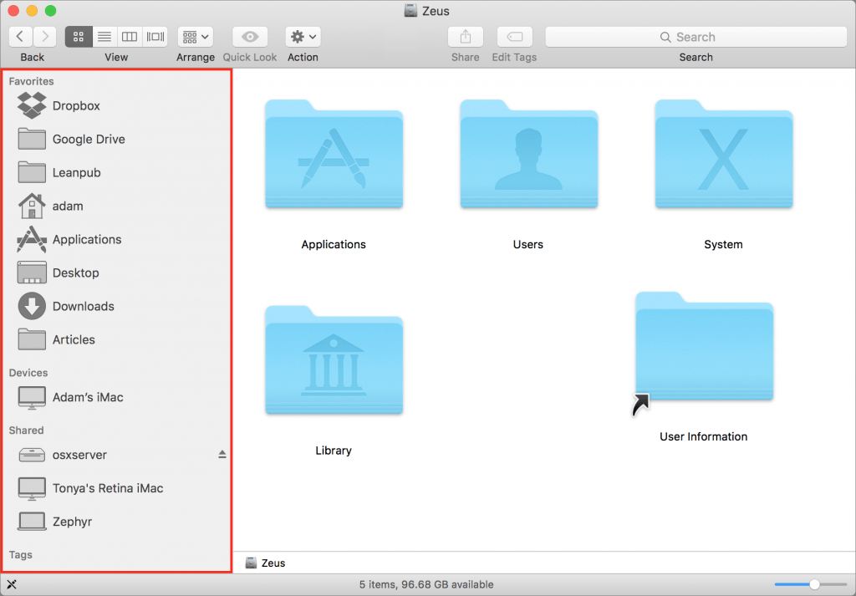Open the Arrange dropdown
Image resolution: width=856 pixels, height=596 pixels.
click(x=195, y=36)
